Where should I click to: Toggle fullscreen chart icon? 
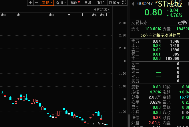[x=124, y=3]
